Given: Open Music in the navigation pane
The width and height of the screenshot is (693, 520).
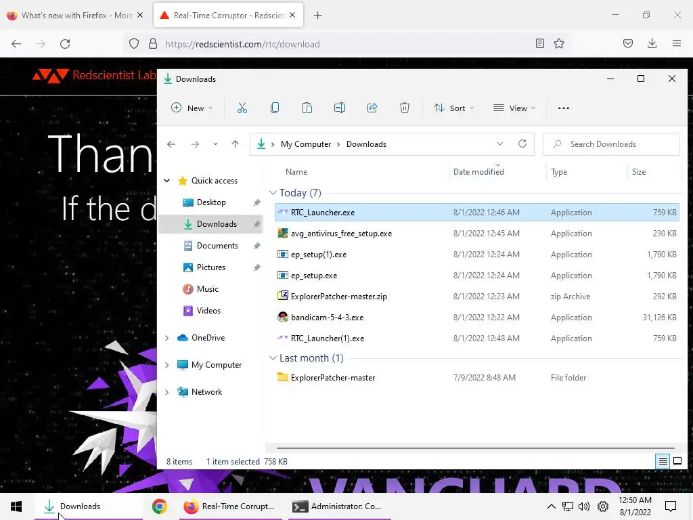Looking at the screenshot, I should coord(207,288).
